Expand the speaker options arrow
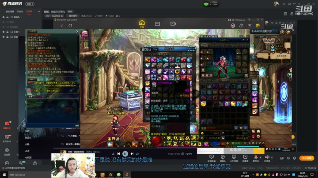 [x=272, y=157]
